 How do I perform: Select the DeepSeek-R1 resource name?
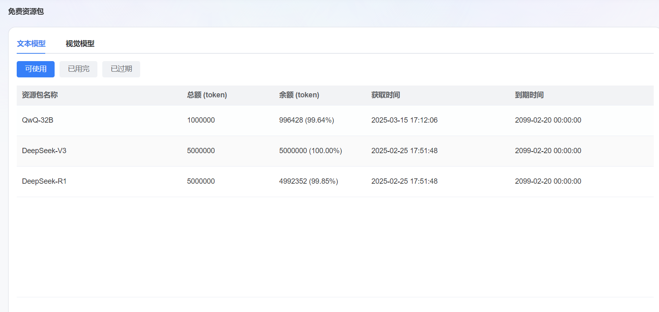(x=44, y=181)
